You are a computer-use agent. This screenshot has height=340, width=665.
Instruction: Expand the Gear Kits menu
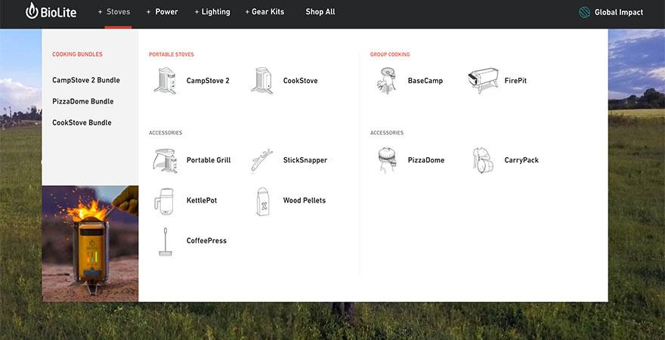pos(264,12)
